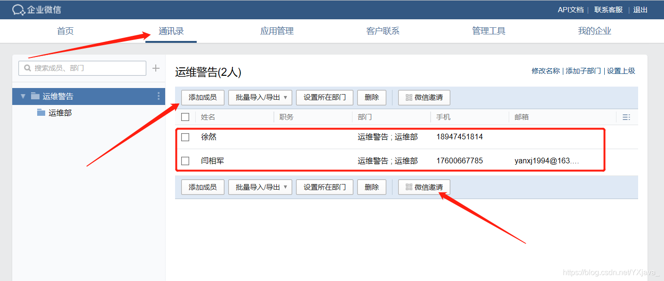Click the bottom 微信邀请 button
The image size is (664, 281).
424,187
